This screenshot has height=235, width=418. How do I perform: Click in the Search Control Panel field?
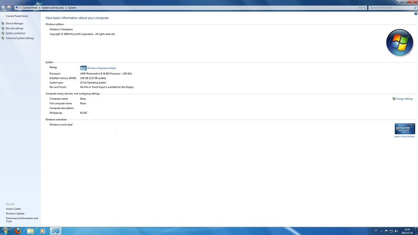390,8
